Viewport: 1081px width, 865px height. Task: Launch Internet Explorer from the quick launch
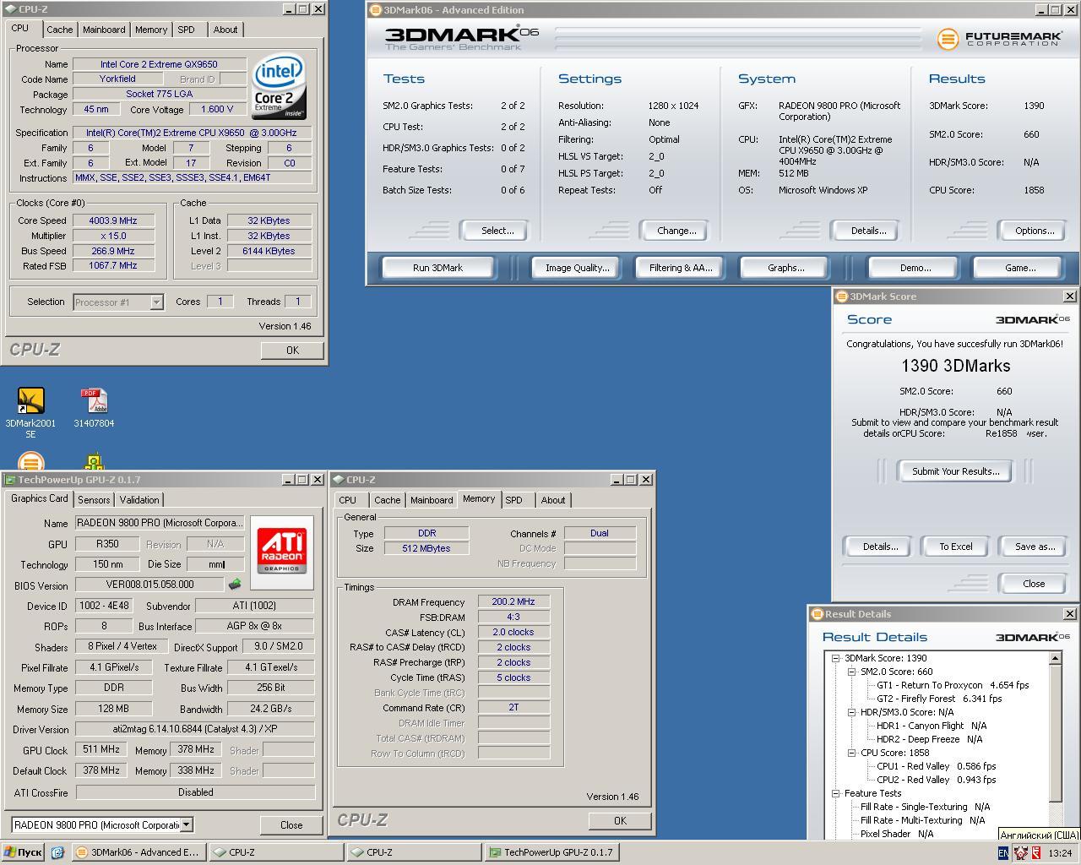[57, 852]
